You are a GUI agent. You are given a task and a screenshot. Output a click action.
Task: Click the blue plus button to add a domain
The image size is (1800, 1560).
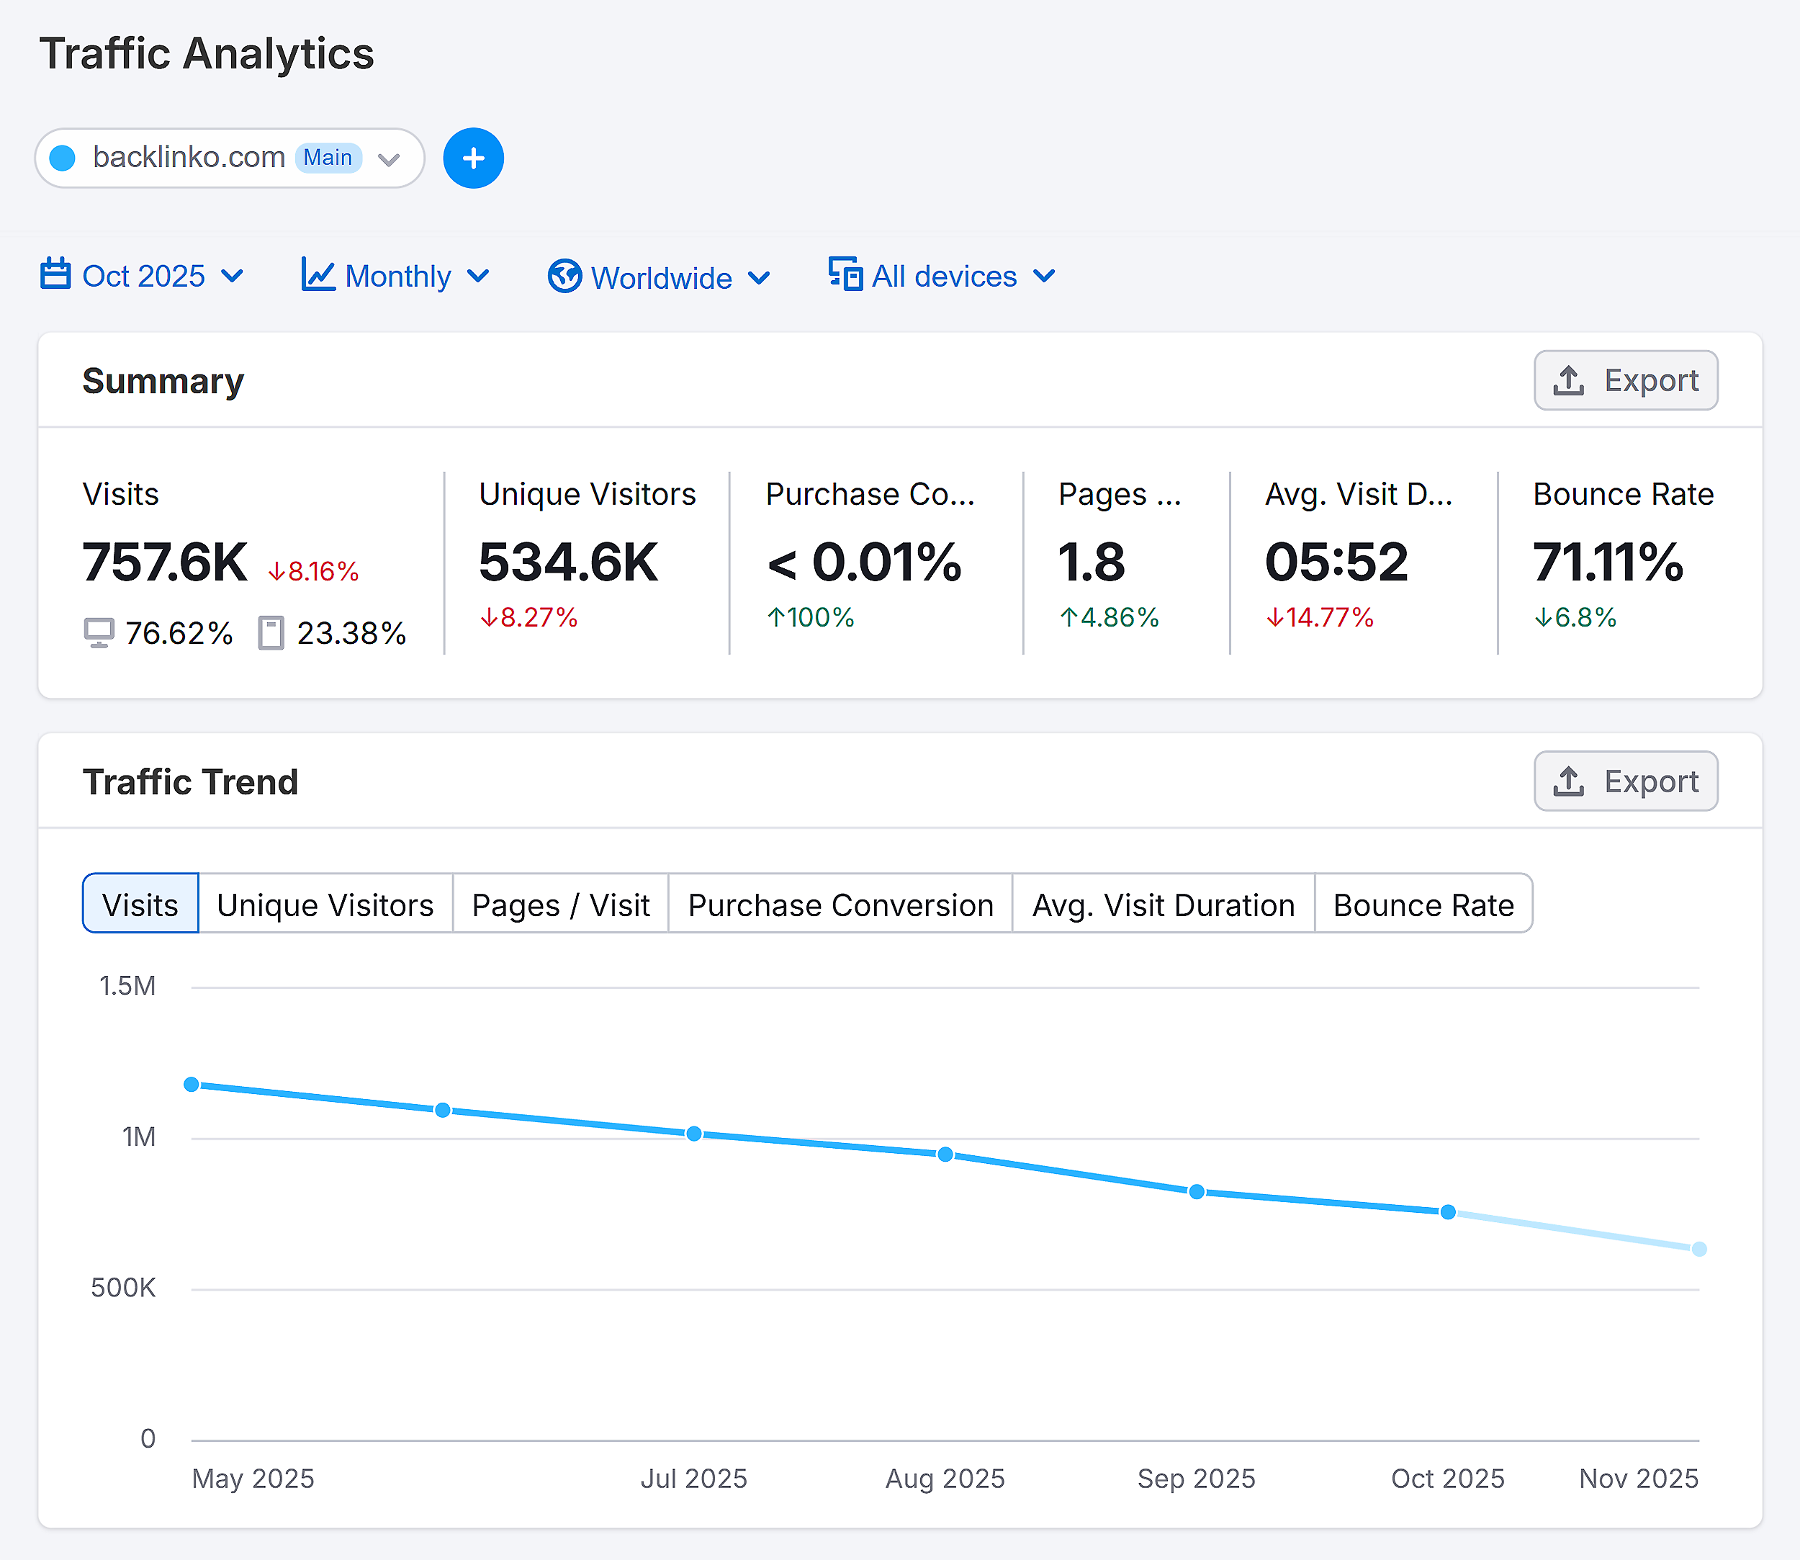point(472,158)
